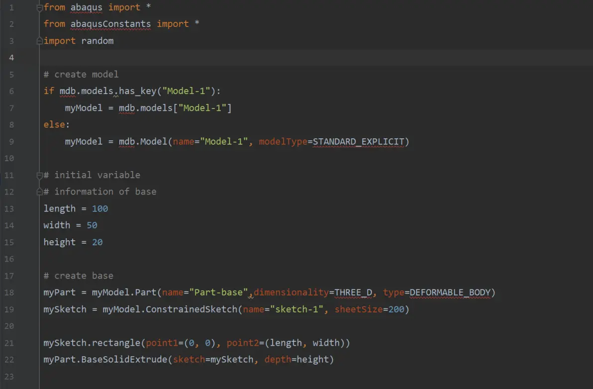The height and width of the screenshot is (389, 593).
Task: Click line number 22 in the gutter
Action: pos(9,360)
